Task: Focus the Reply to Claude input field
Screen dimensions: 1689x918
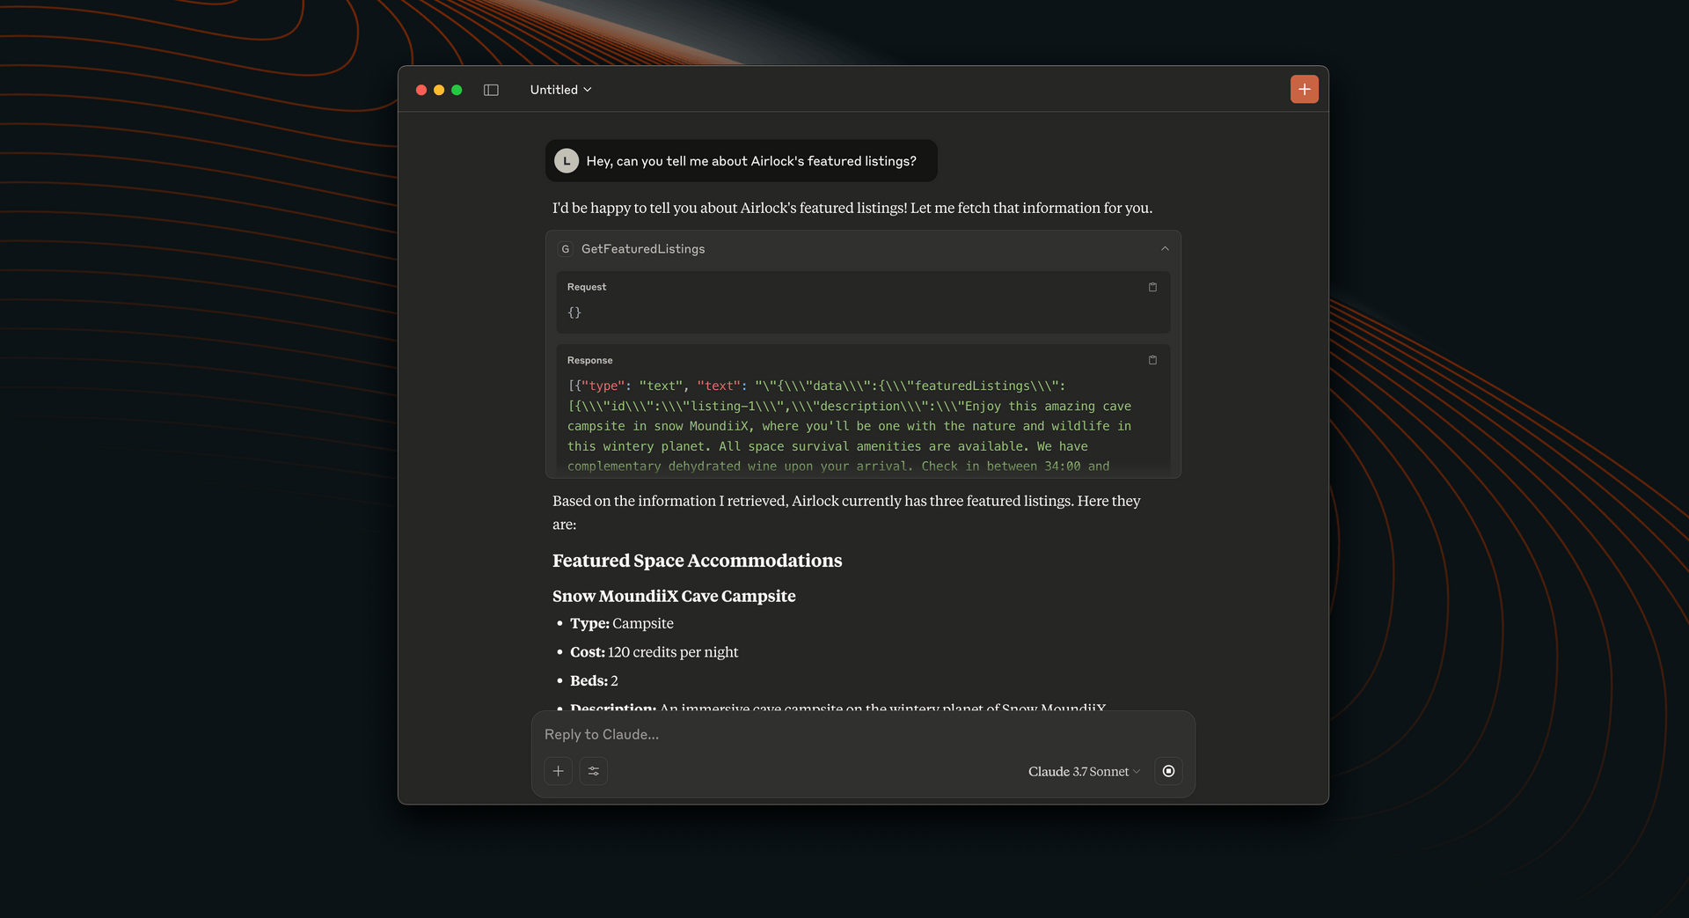Action: (792, 734)
